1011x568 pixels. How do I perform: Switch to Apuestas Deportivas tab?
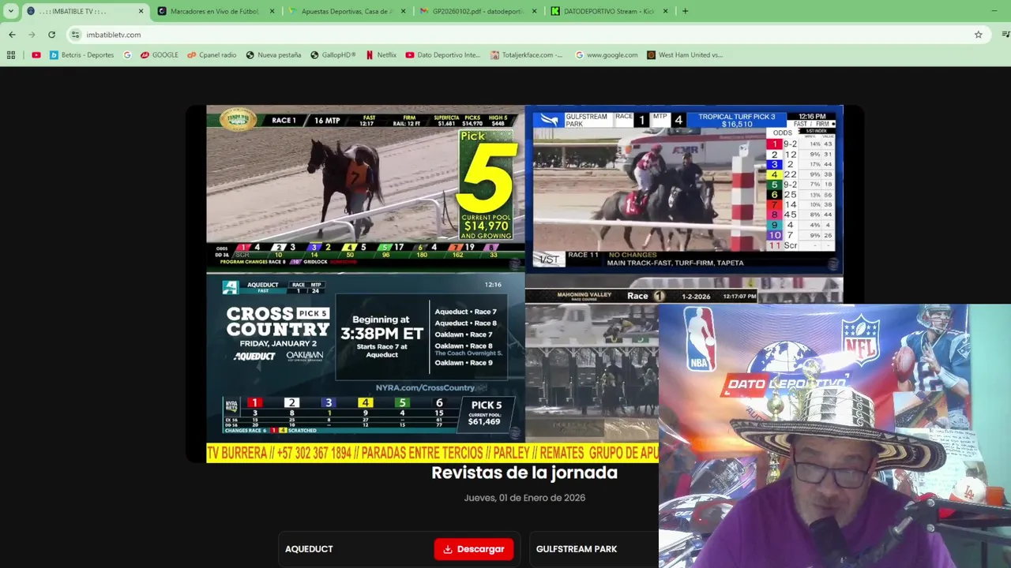tap(348, 11)
